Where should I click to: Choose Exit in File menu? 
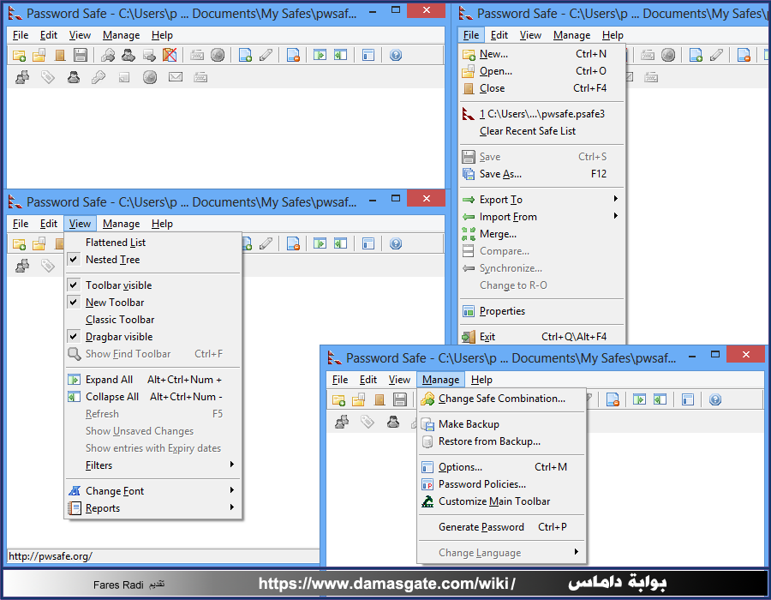(x=541, y=337)
